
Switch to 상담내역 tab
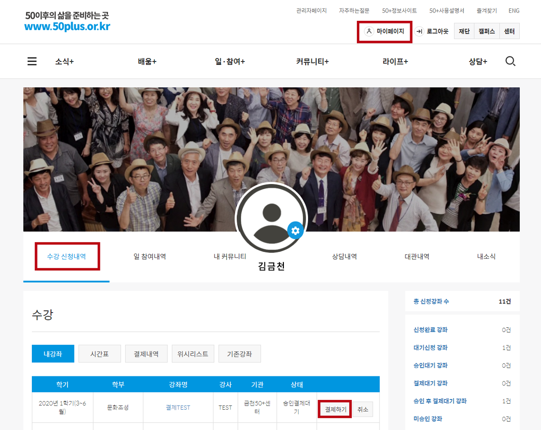click(x=344, y=257)
